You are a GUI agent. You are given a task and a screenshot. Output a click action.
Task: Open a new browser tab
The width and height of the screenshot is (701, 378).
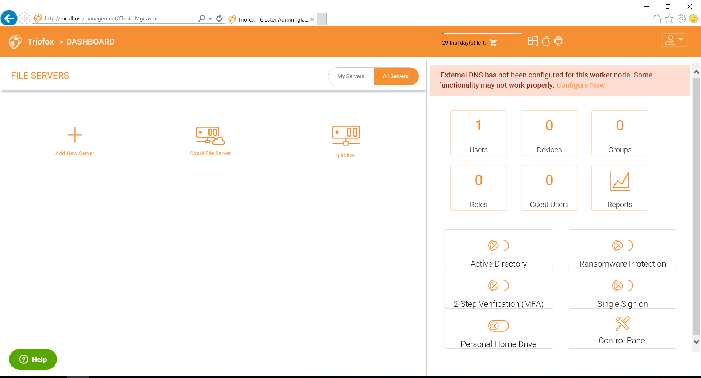[x=322, y=19]
